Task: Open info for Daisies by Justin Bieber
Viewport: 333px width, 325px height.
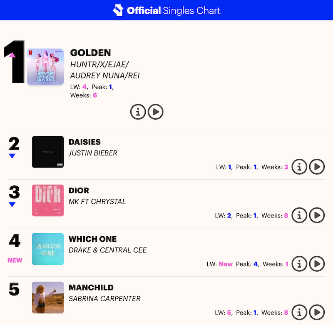Action: pyautogui.click(x=299, y=167)
